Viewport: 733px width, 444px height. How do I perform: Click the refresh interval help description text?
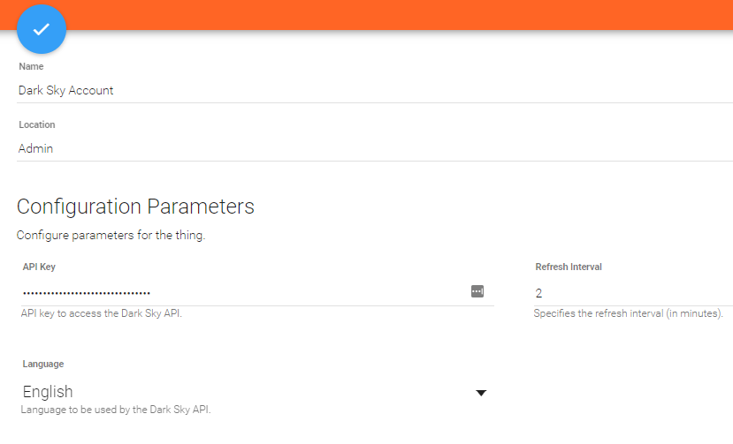click(628, 313)
